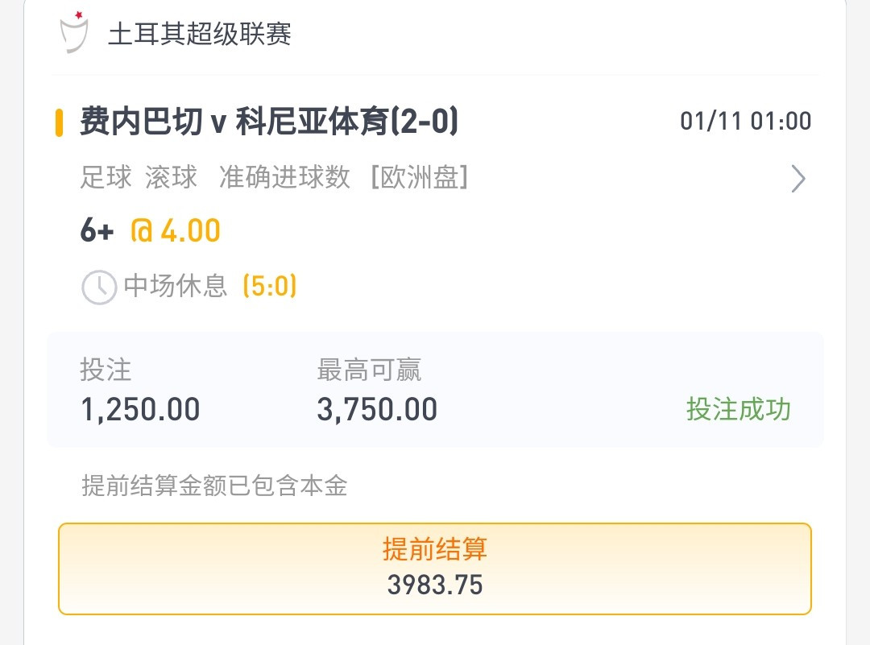Click the @ 4.00 odds value
This screenshot has height=645, width=870.
[x=176, y=231]
